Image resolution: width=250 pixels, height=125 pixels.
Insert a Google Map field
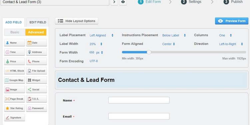point(15,80)
